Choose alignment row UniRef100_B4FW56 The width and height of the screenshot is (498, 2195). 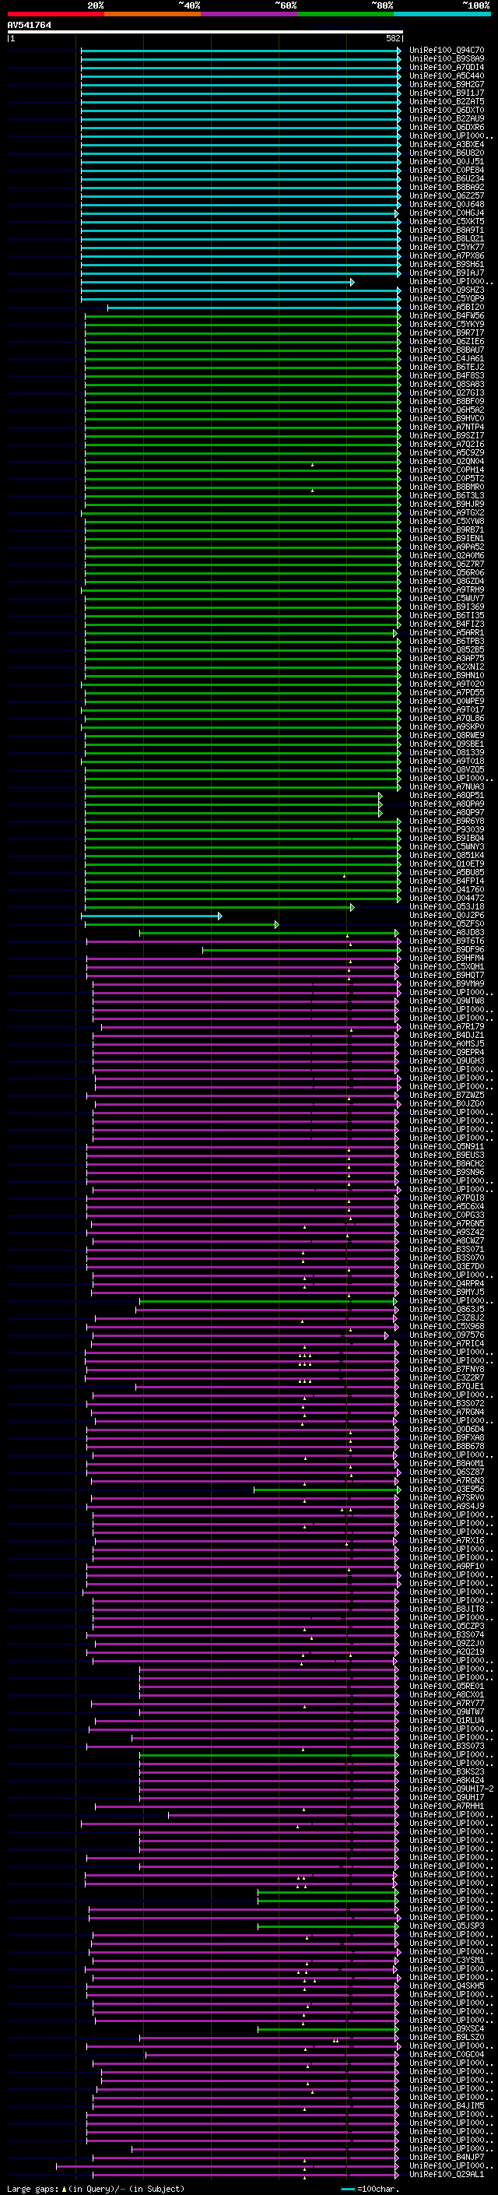pyautogui.click(x=447, y=315)
